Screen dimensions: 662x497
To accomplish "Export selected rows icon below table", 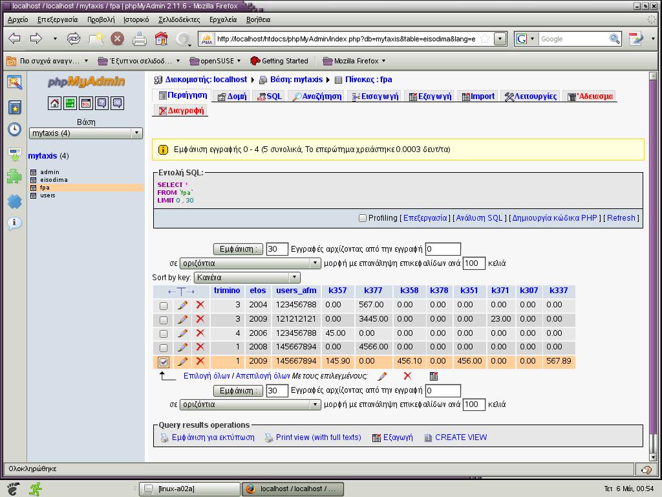I will click(434, 376).
